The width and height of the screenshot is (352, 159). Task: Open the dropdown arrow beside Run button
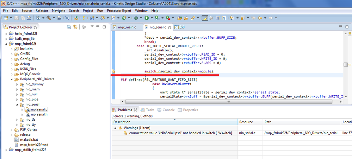click(x=152, y=18)
